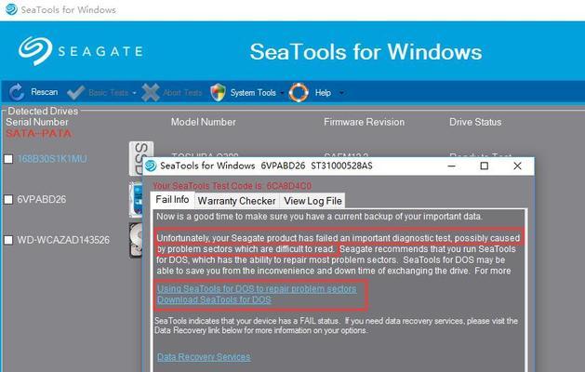Switch to the Fail Info tab

(172, 200)
